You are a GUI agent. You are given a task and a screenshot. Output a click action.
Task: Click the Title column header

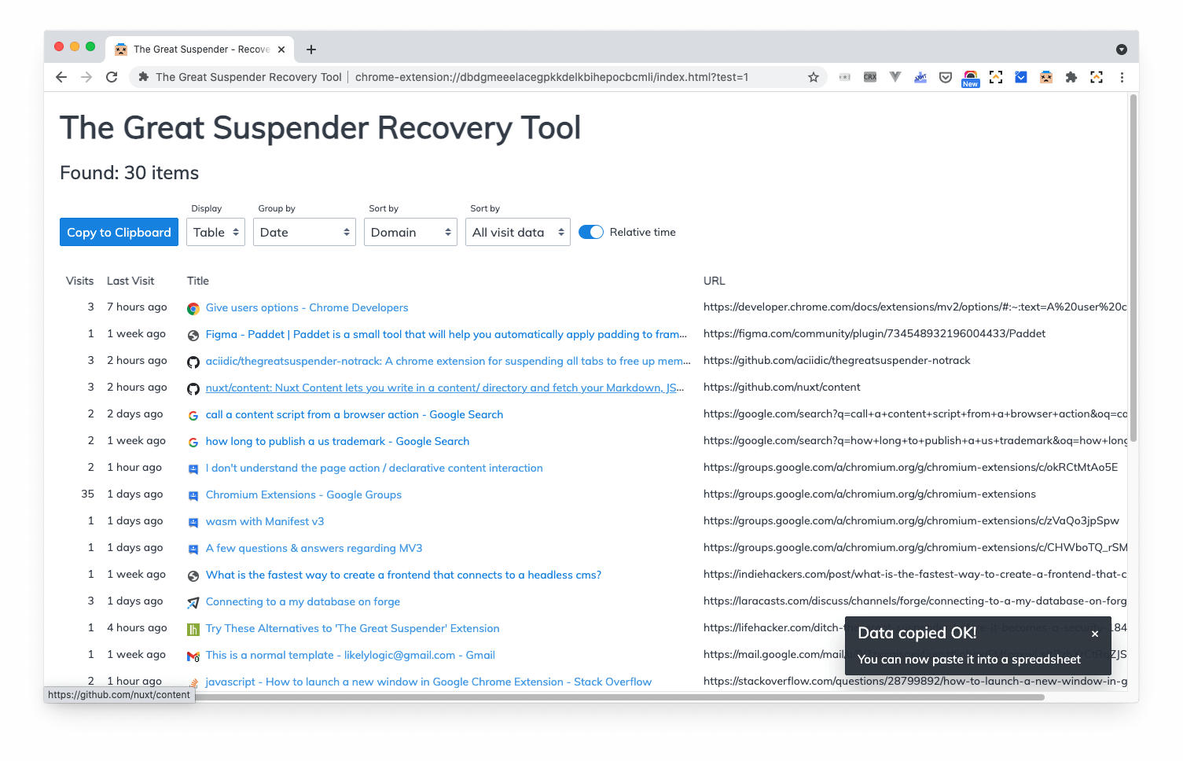pyautogui.click(x=198, y=281)
